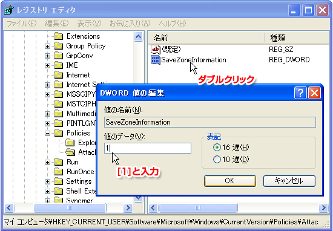
Task: Click the Group Policy folder icon
Action: point(58,46)
